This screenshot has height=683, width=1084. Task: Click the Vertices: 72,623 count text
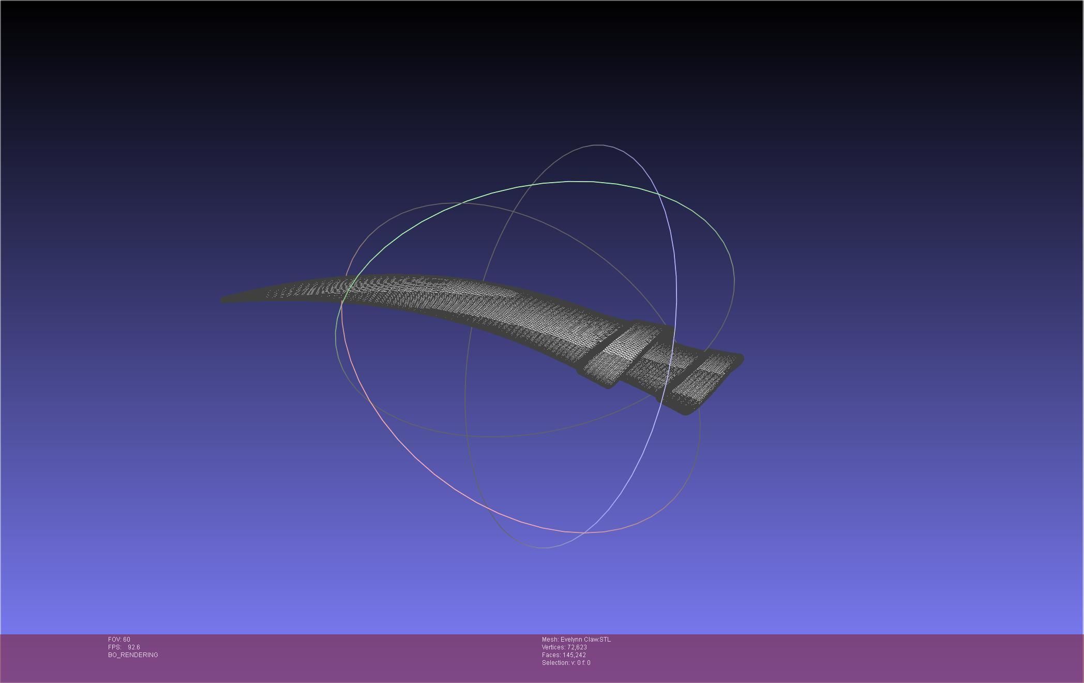564,647
